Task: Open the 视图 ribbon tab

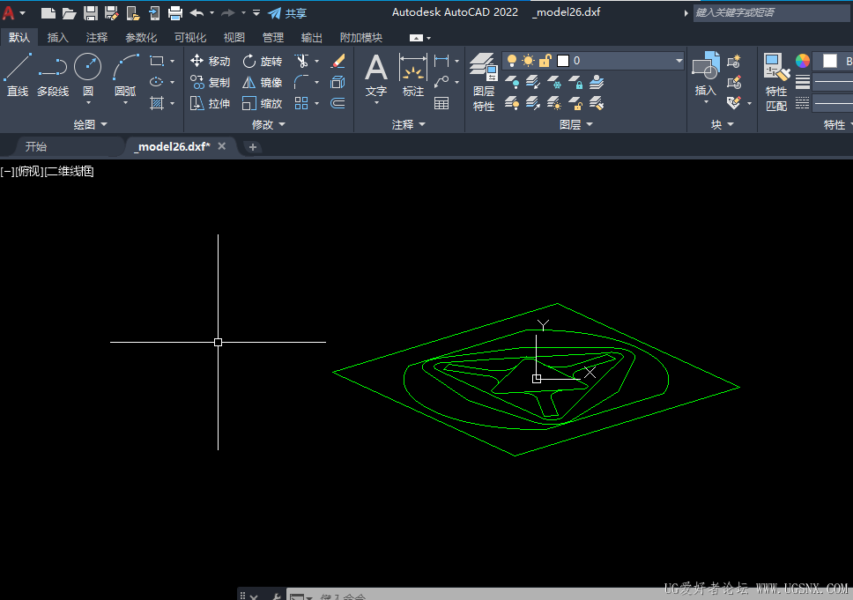Action: coord(234,38)
